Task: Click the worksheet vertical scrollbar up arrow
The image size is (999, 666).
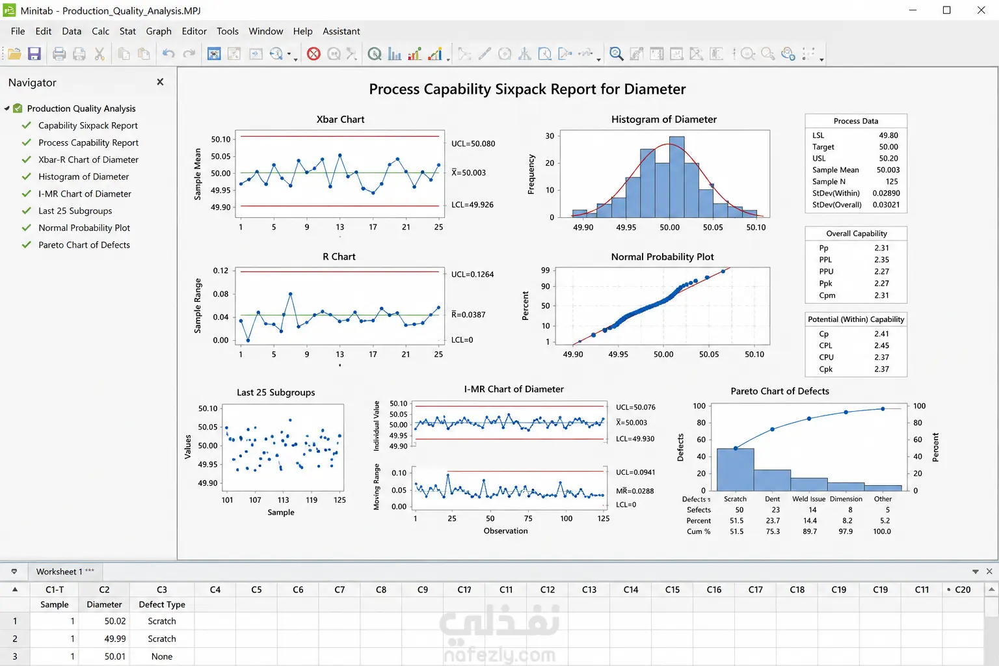Action: pyautogui.click(x=991, y=589)
